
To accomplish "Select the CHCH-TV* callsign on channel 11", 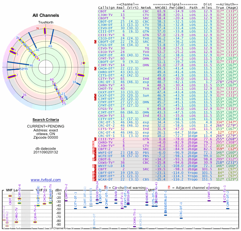I will (x=106, y=115).
